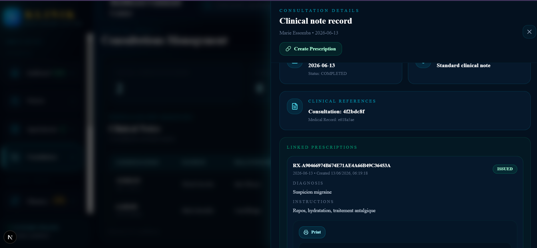Click the Marie Essomba patient name
The image size is (537, 248).
pyautogui.click(x=295, y=33)
